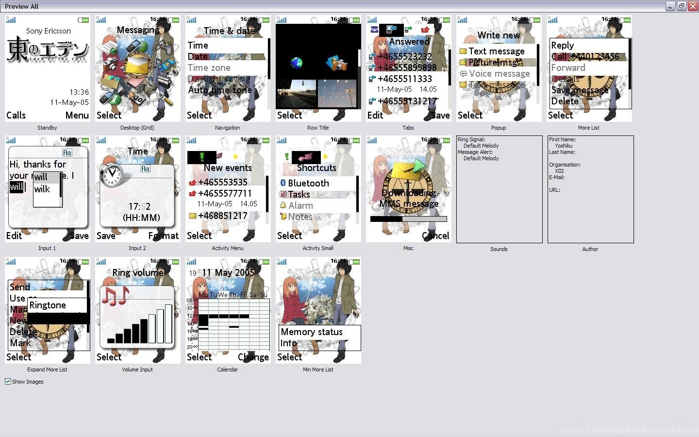699x437 pixels.
Task: Click the Calendar preview week grid
Action: point(233,324)
